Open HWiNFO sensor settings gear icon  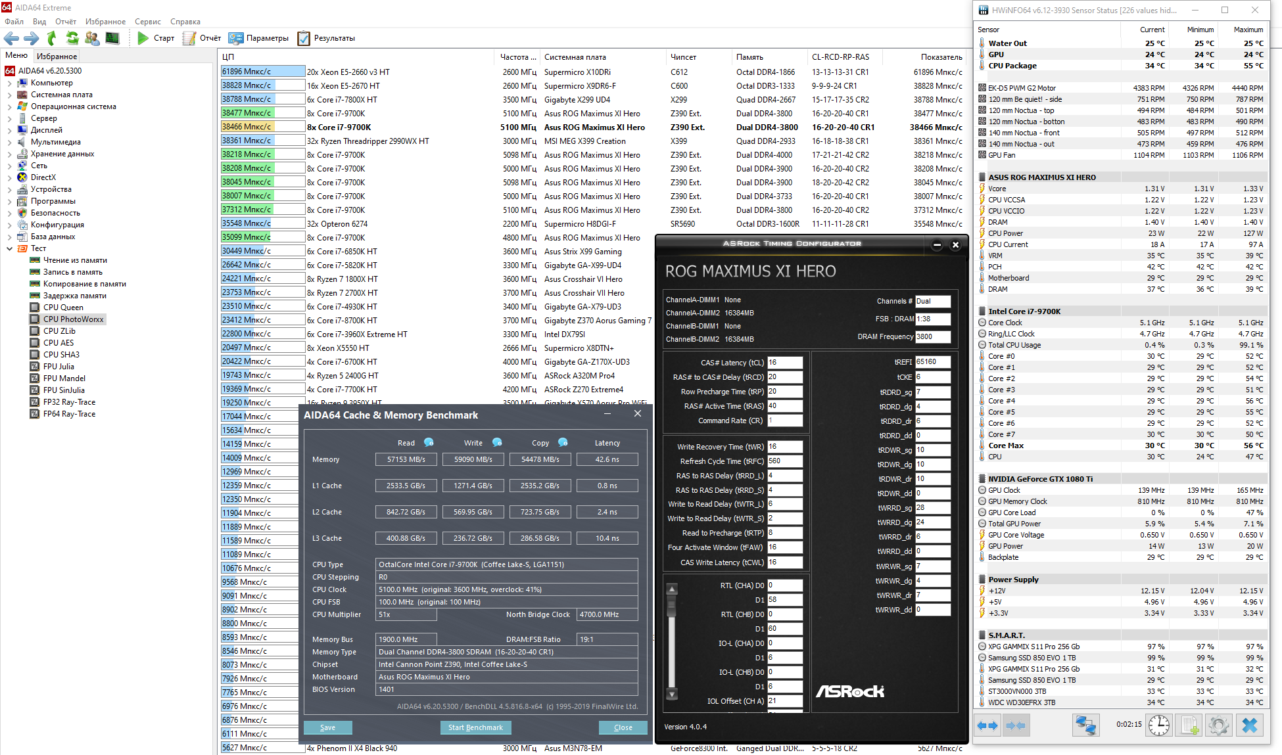pyautogui.click(x=1218, y=725)
